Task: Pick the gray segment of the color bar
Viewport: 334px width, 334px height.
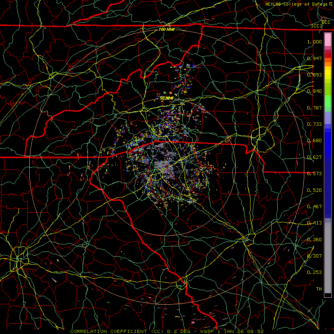Action: point(328,258)
